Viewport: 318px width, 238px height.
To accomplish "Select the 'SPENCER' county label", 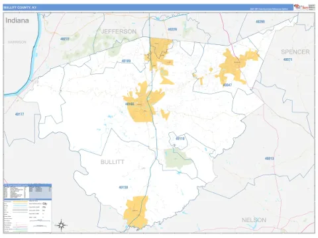I will click(295, 52).
